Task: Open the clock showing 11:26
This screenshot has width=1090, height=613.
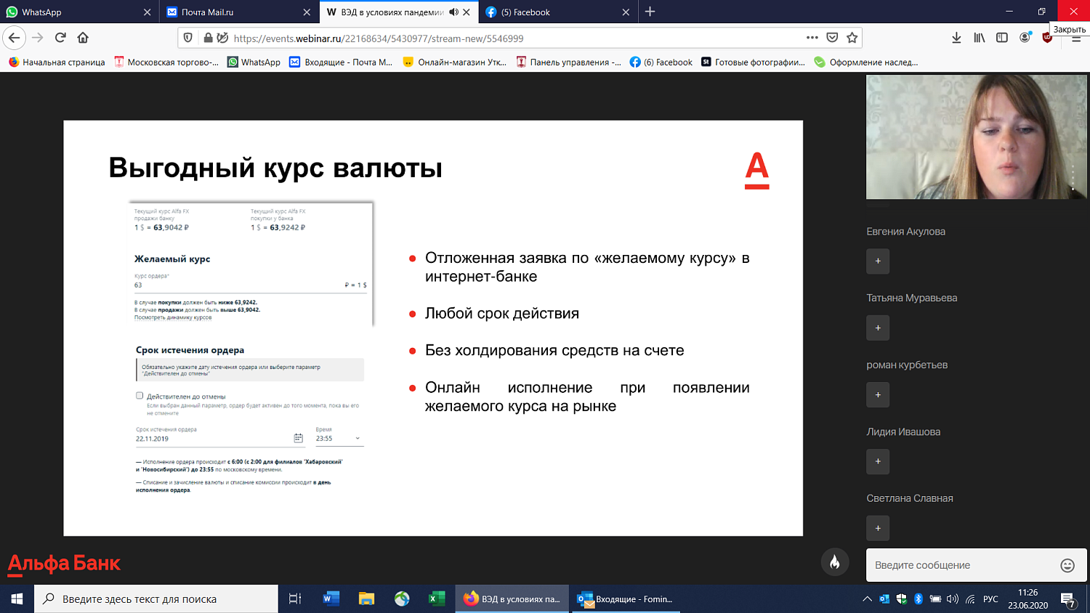Action: click(1028, 599)
